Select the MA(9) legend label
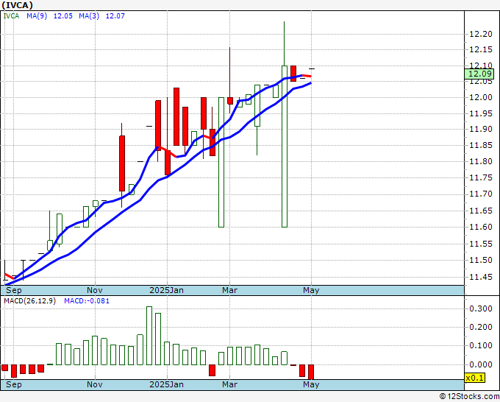500x402 pixels. click(37, 16)
